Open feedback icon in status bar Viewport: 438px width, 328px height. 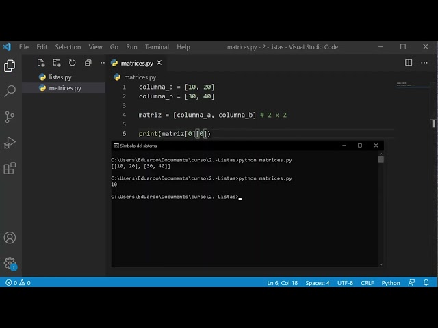click(x=411, y=282)
